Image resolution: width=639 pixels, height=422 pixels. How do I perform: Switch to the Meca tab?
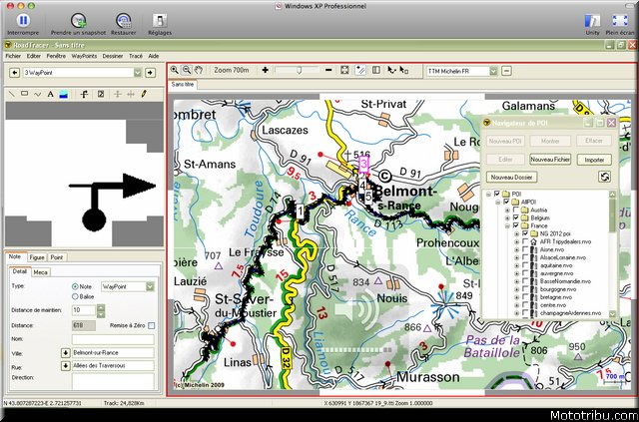click(40, 272)
